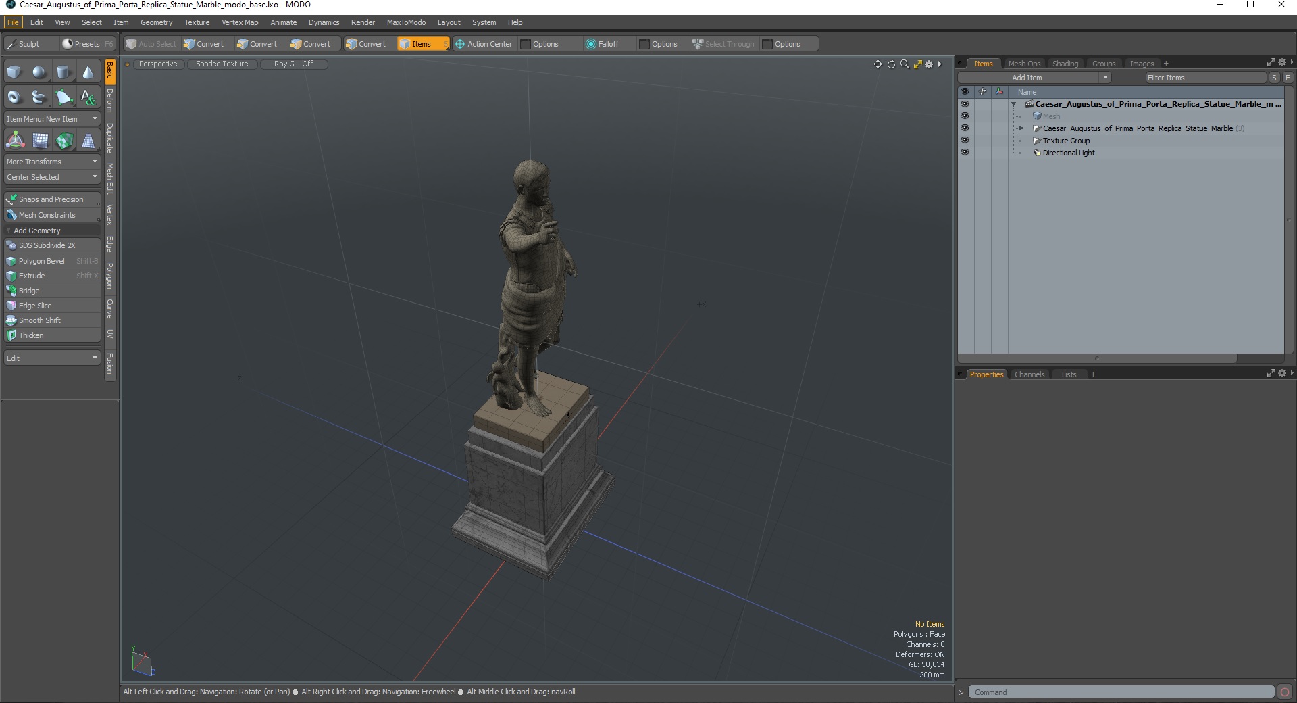Image resolution: width=1297 pixels, height=703 pixels.
Task: Click the Snaps and Precision button
Action: click(52, 199)
